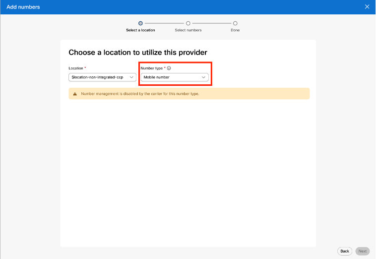This screenshot has height=259, width=376.
Task: Click the Next button
Action: coord(363,251)
